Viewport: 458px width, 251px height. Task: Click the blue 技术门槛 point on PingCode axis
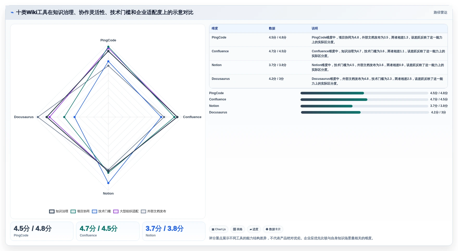tap(108, 61)
